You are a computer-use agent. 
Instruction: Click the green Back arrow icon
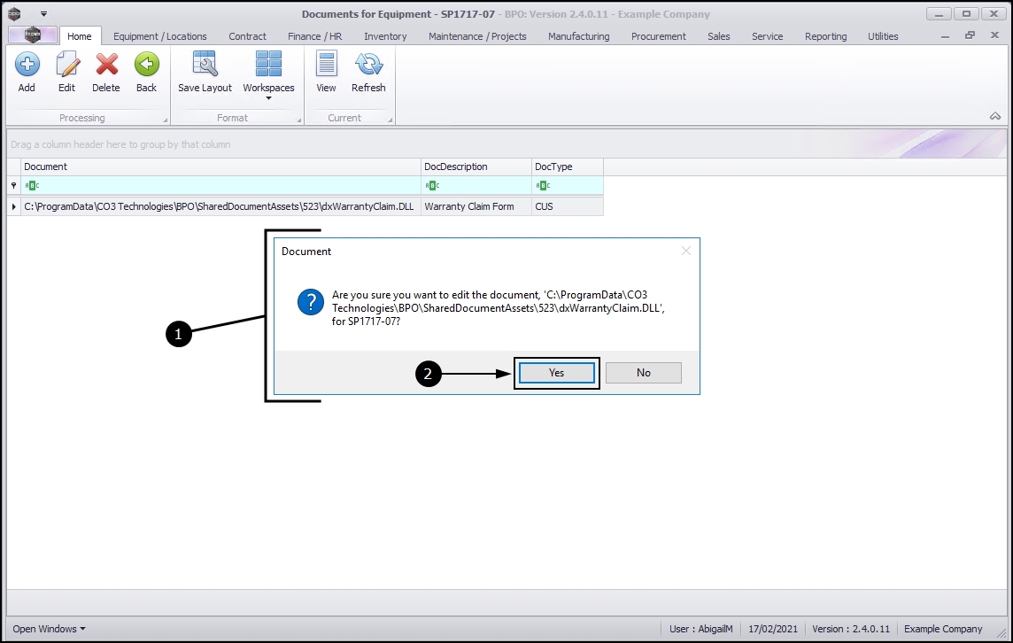click(146, 66)
